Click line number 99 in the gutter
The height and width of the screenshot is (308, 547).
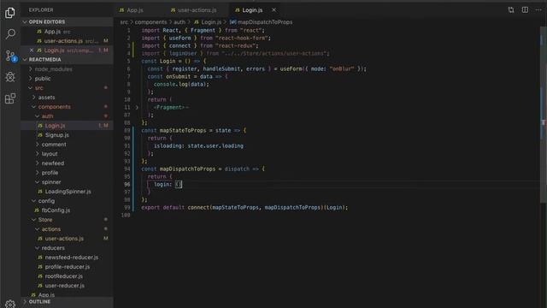pyautogui.click(x=127, y=207)
